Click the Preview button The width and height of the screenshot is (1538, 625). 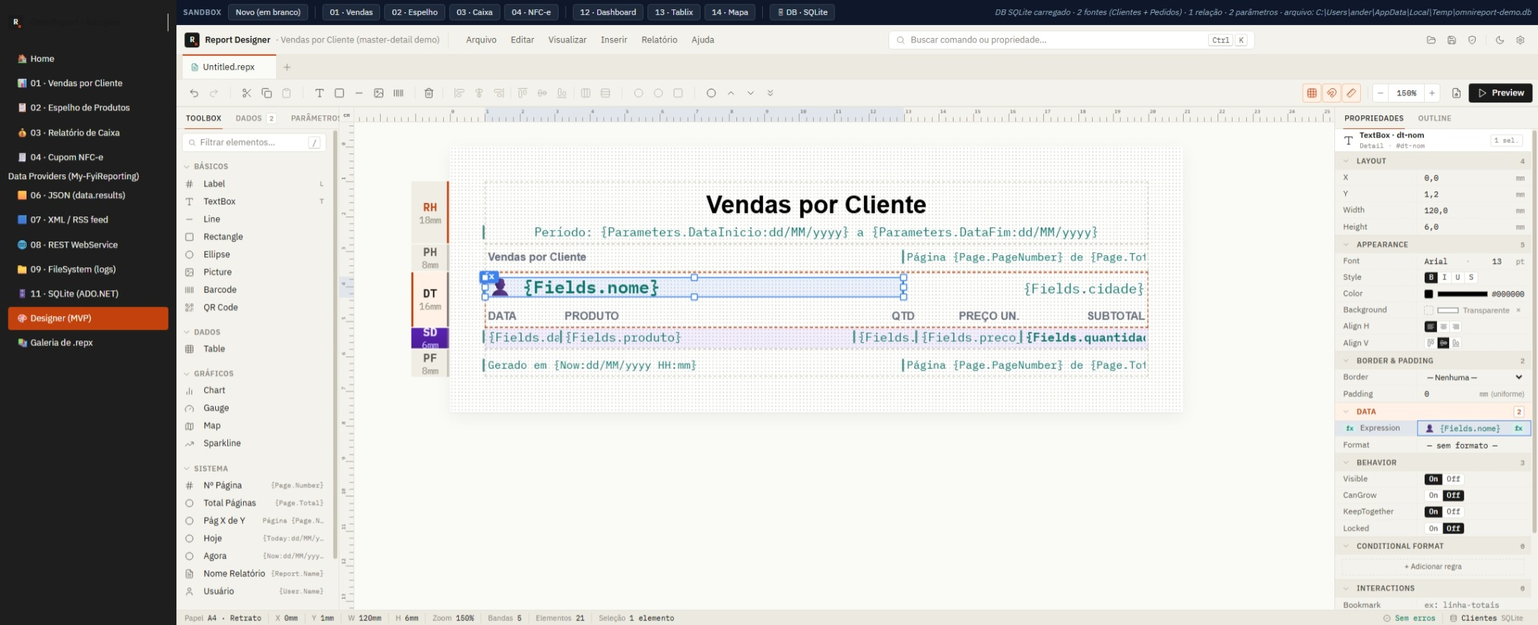click(x=1500, y=93)
